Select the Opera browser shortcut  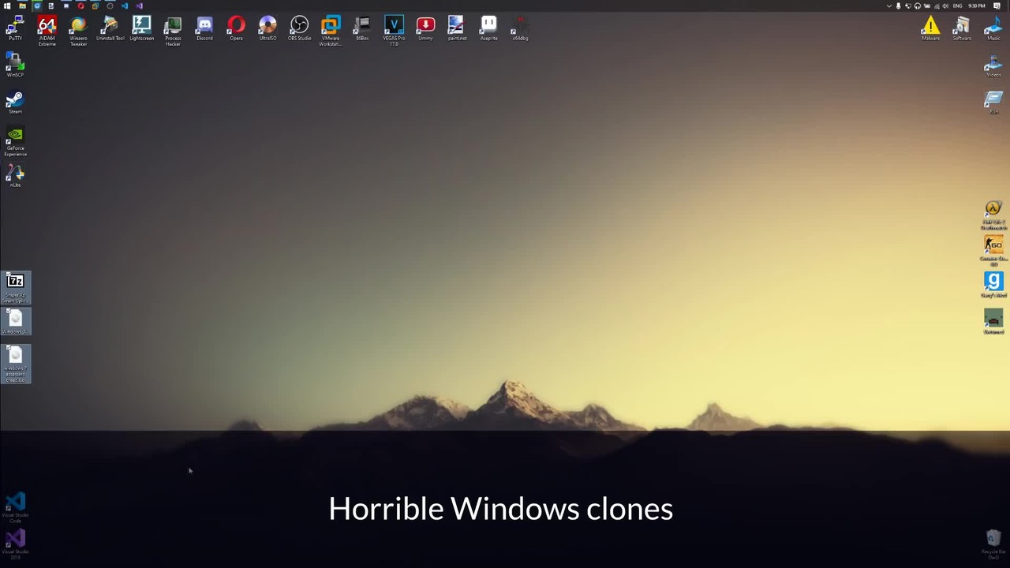click(236, 27)
